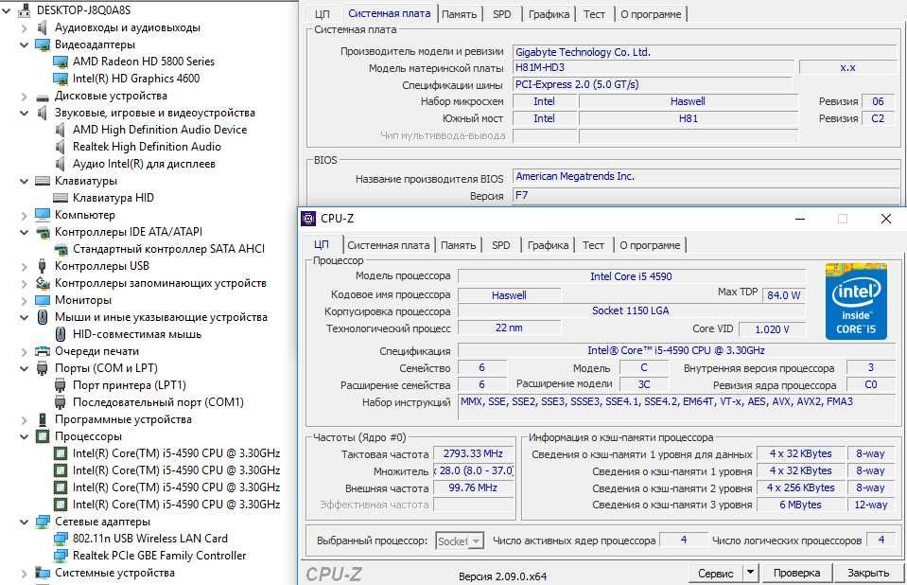Open Системная плата tab in front CPU-Z window
907x585 pixels.
[388, 245]
